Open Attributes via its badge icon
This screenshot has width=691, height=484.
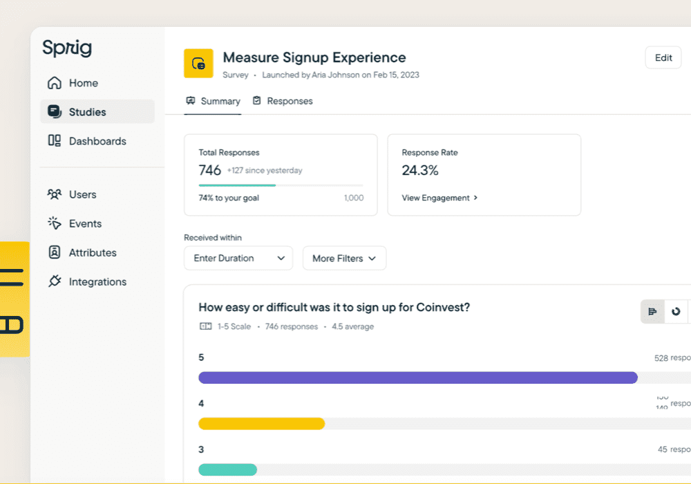pos(54,252)
